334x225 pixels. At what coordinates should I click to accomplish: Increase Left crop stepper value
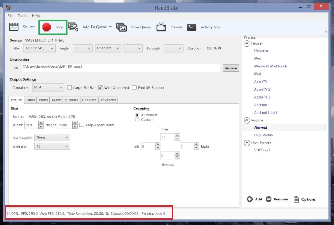pos(158,144)
